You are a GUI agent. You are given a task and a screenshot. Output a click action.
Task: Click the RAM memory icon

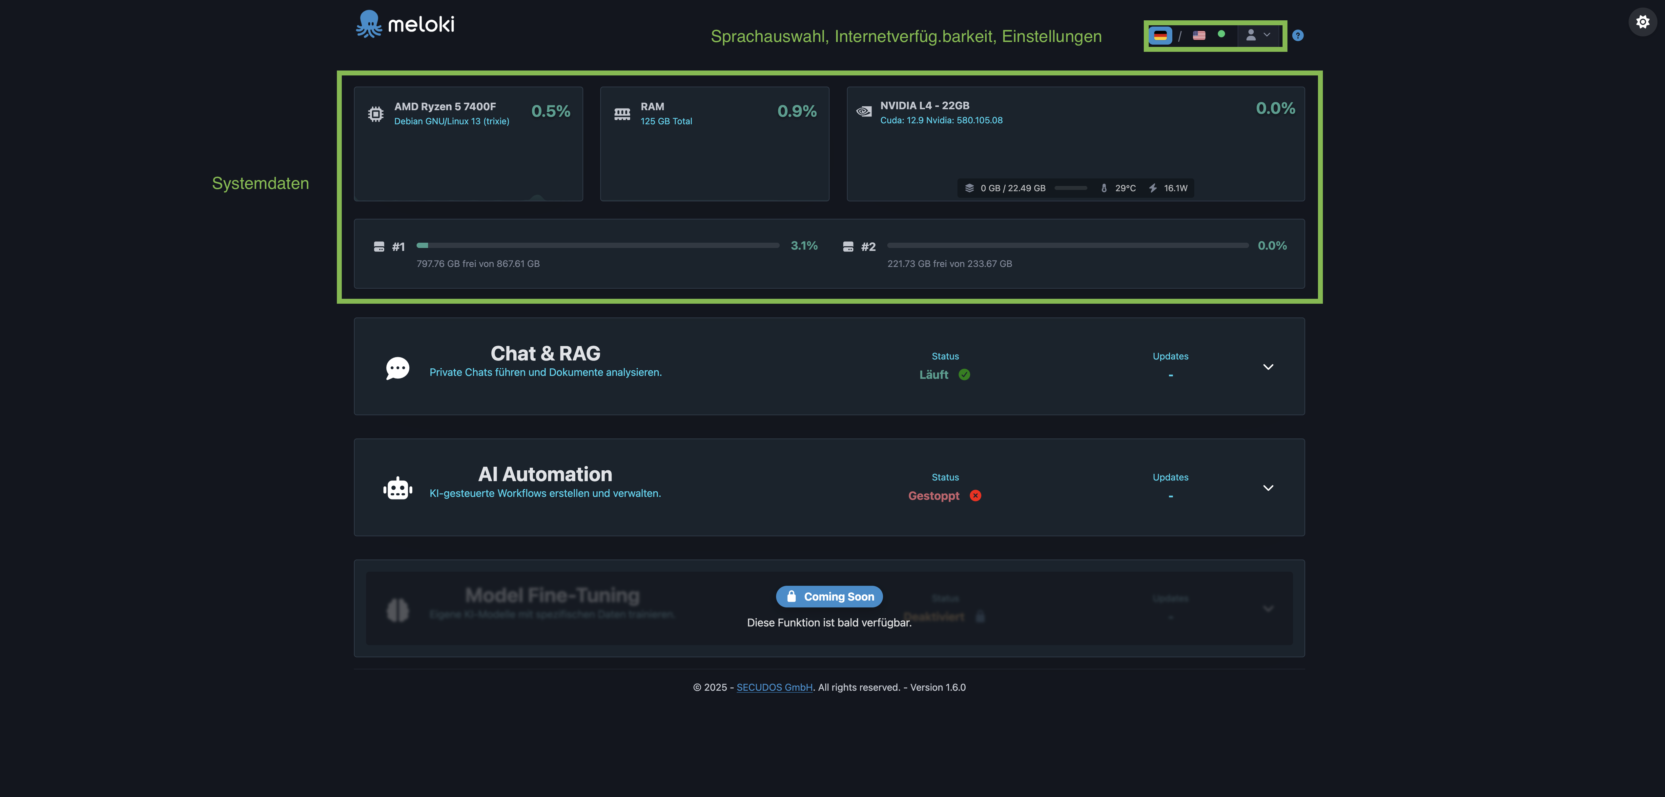[x=622, y=114]
